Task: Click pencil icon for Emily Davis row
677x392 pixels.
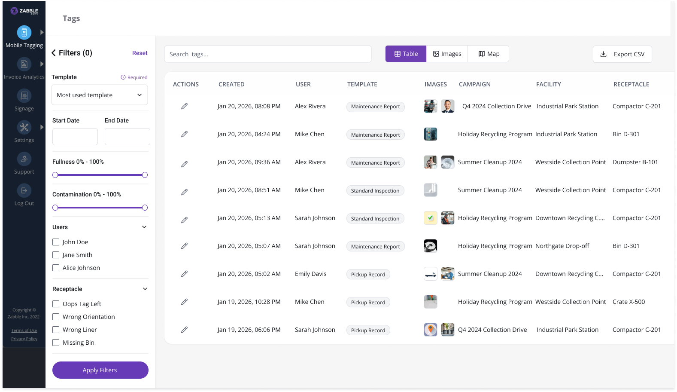Action: 184,274
